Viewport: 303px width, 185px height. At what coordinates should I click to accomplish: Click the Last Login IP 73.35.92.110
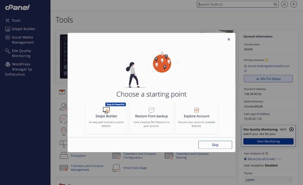coord(252,119)
